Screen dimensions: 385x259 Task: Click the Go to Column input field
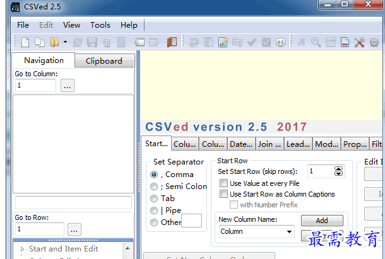35,85
